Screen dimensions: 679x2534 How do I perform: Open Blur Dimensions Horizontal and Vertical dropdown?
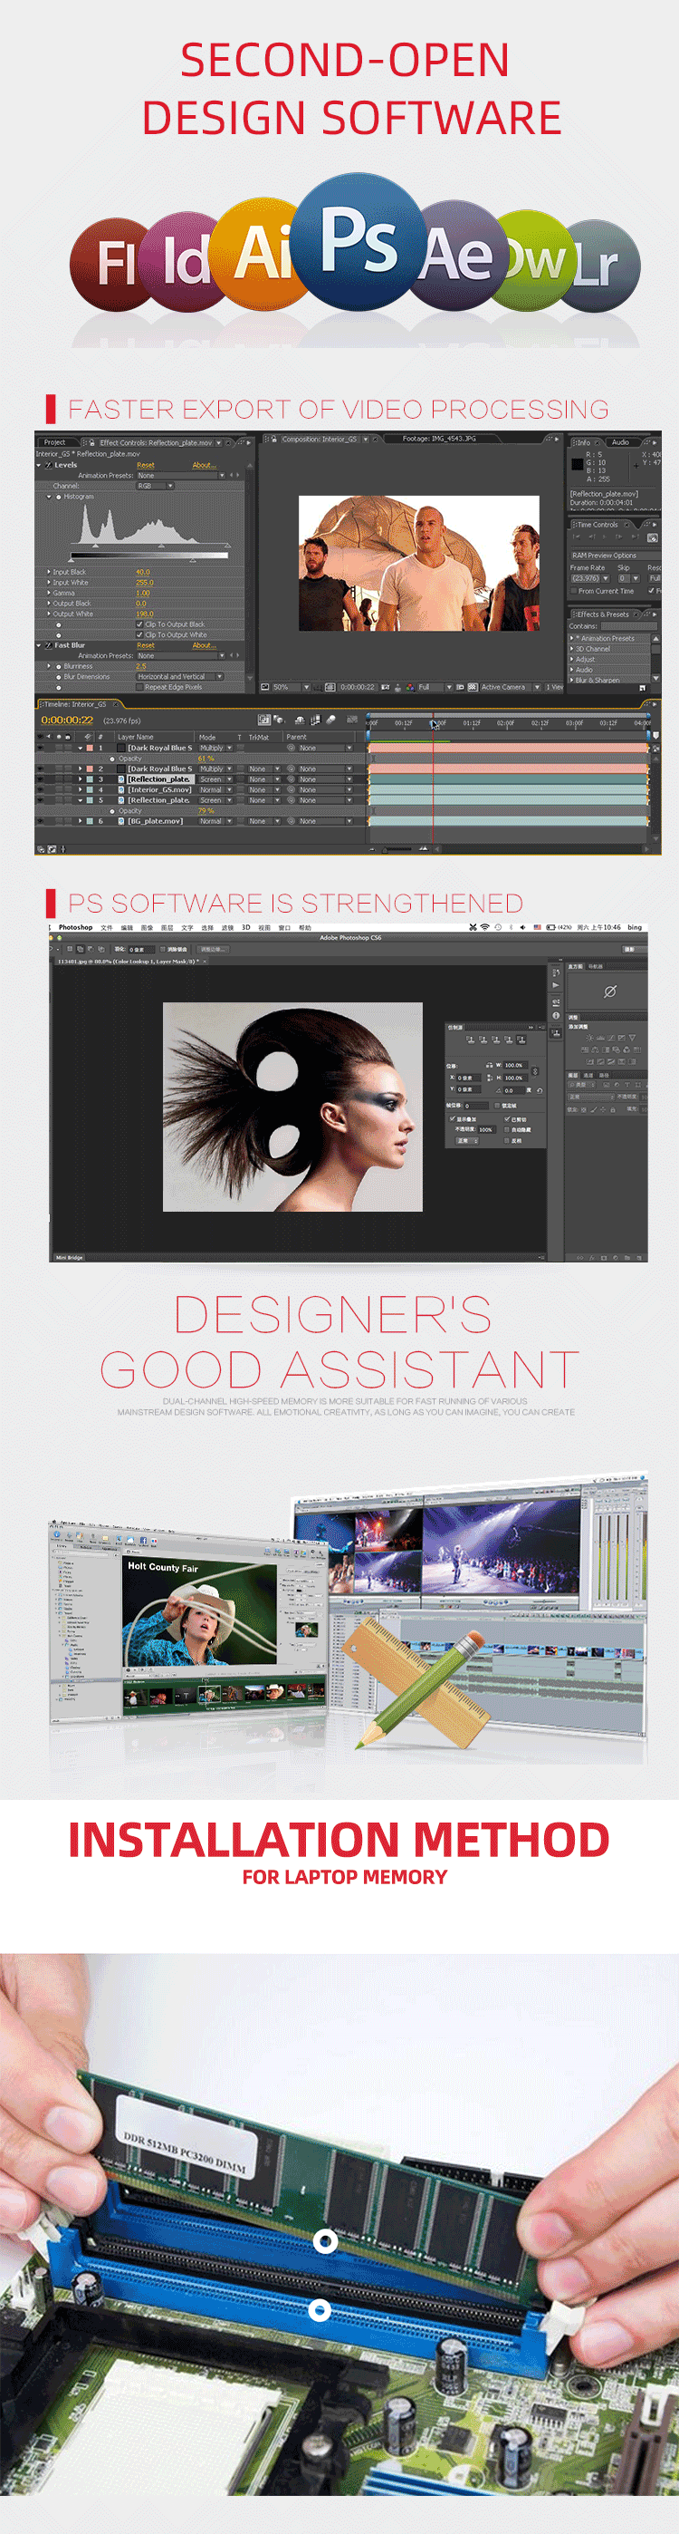pos(180,677)
